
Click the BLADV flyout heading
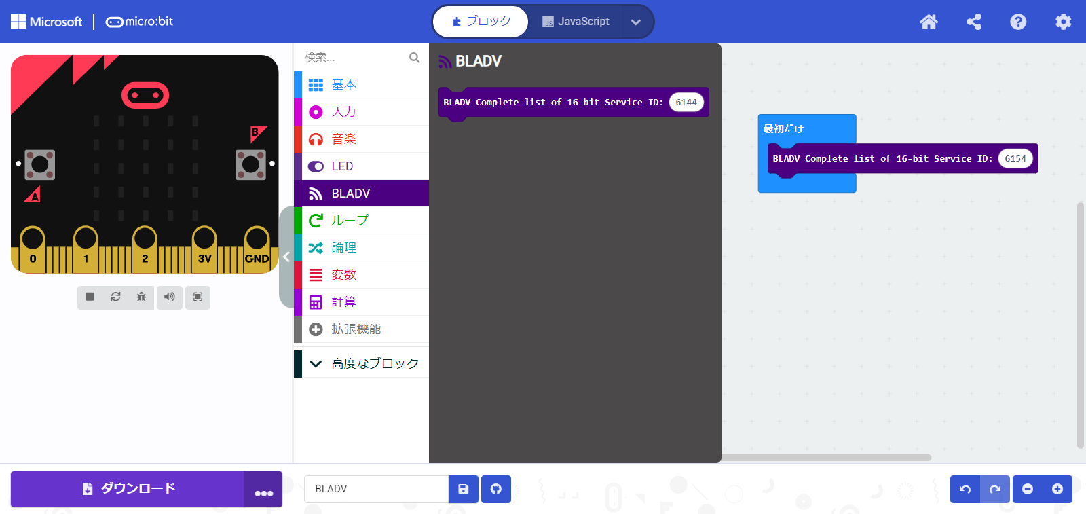(479, 62)
